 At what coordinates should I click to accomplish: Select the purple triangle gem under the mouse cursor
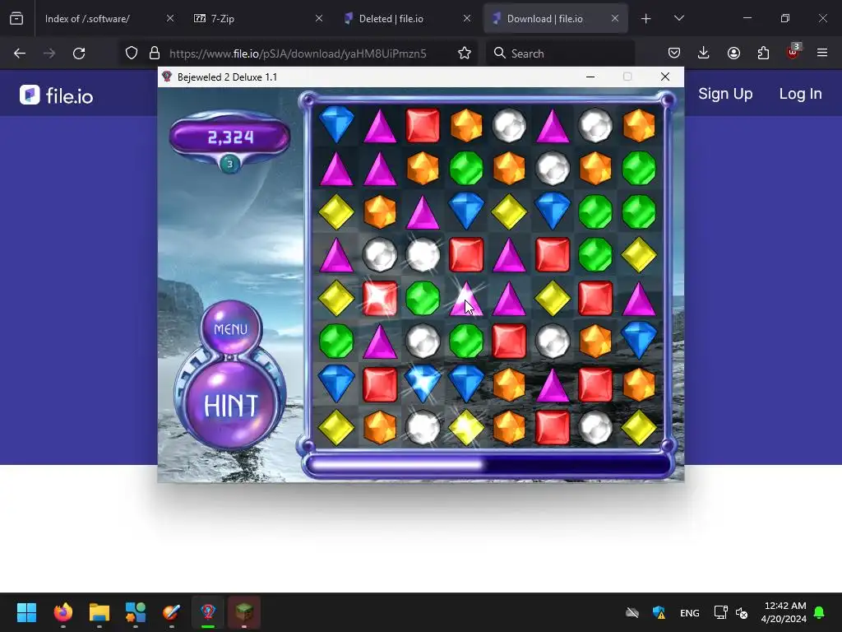pyautogui.click(x=465, y=298)
